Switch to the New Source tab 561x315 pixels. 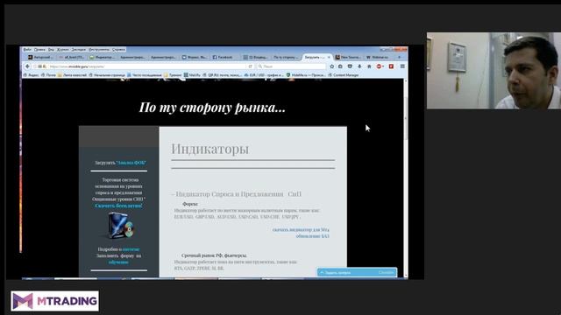(348, 57)
